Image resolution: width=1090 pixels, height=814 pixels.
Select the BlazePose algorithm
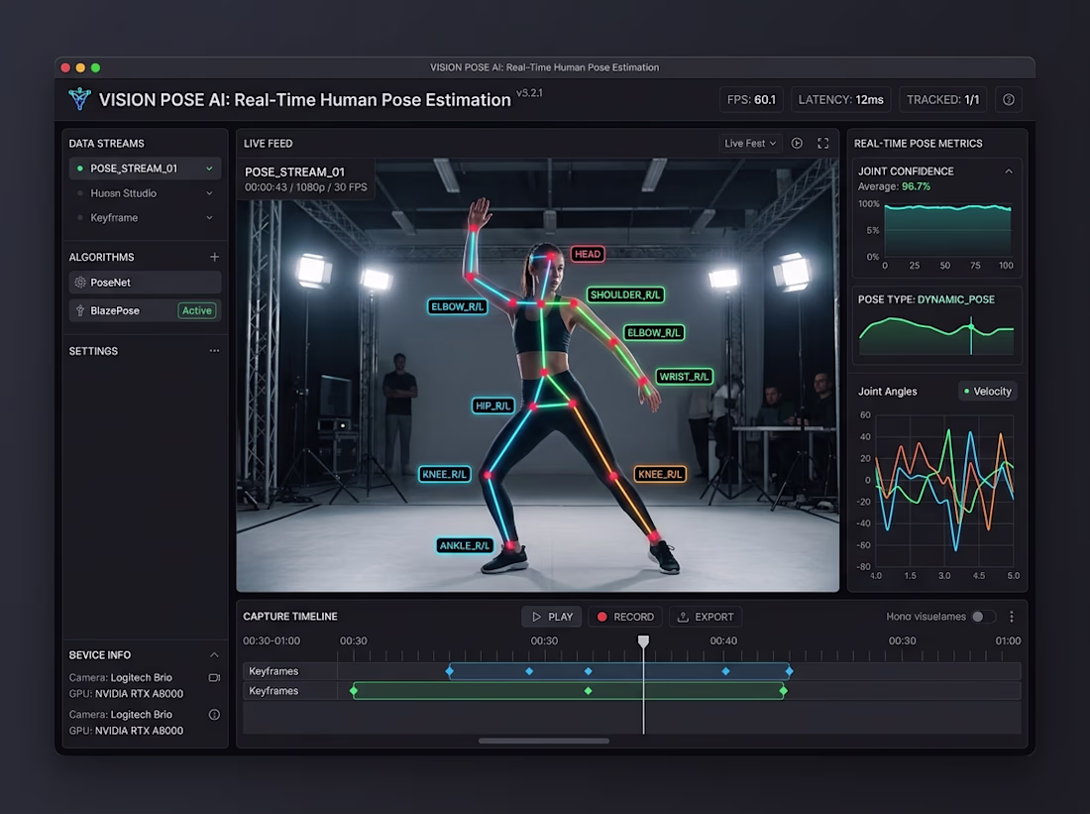click(x=146, y=310)
